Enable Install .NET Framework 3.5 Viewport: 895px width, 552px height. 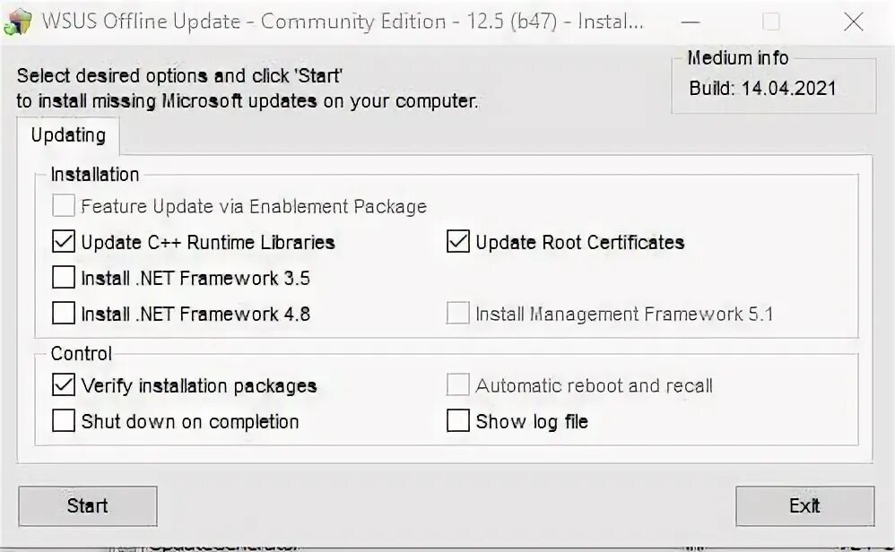(x=64, y=278)
